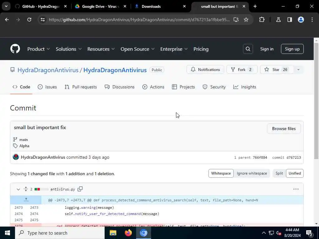Image resolution: width=319 pixels, height=239 pixels.
Task: Open Chrome three-dot menu
Action: [x=312, y=20]
